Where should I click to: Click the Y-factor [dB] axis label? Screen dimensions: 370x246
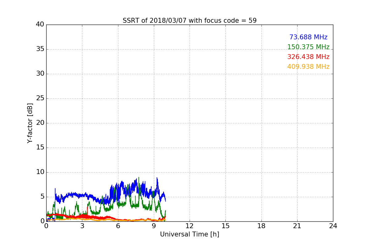point(30,123)
